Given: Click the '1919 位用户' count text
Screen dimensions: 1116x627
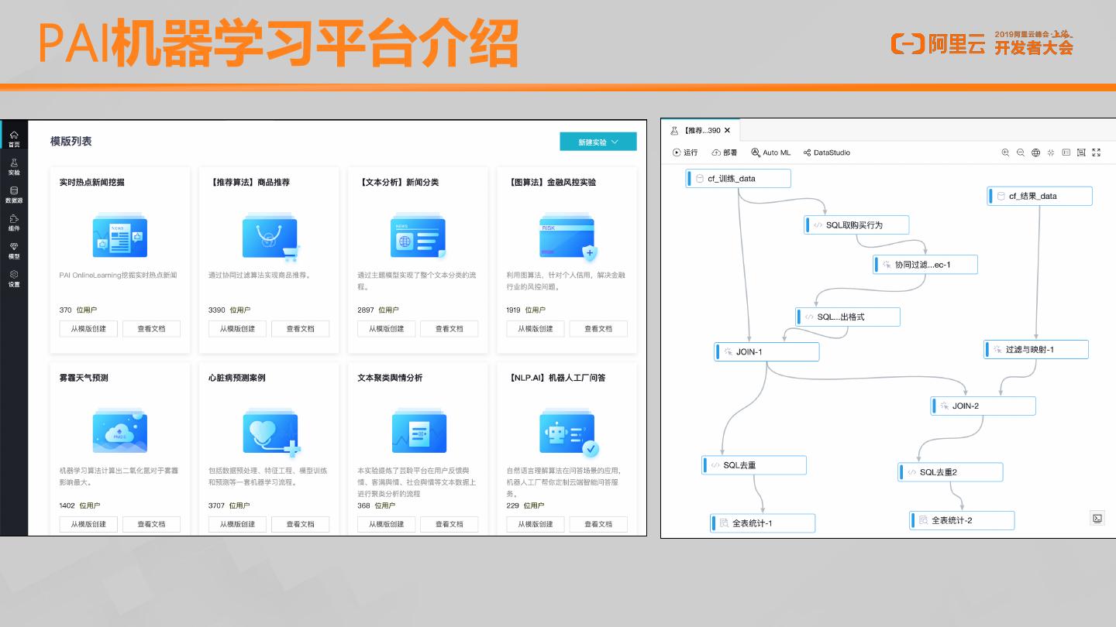Looking at the screenshot, I should [527, 310].
